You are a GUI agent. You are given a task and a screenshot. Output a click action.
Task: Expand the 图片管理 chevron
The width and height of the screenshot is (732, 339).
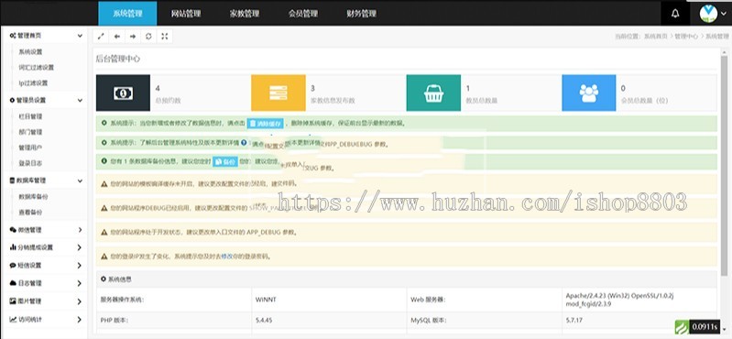click(80, 301)
